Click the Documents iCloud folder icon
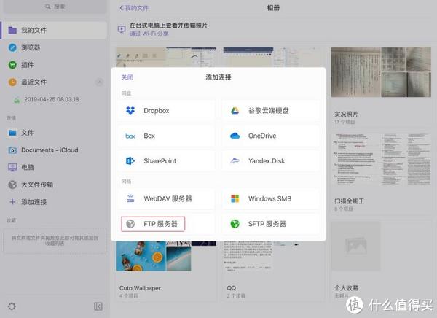Image resolution: width=437 pixels, height=318 pixels. coord(12,150)
